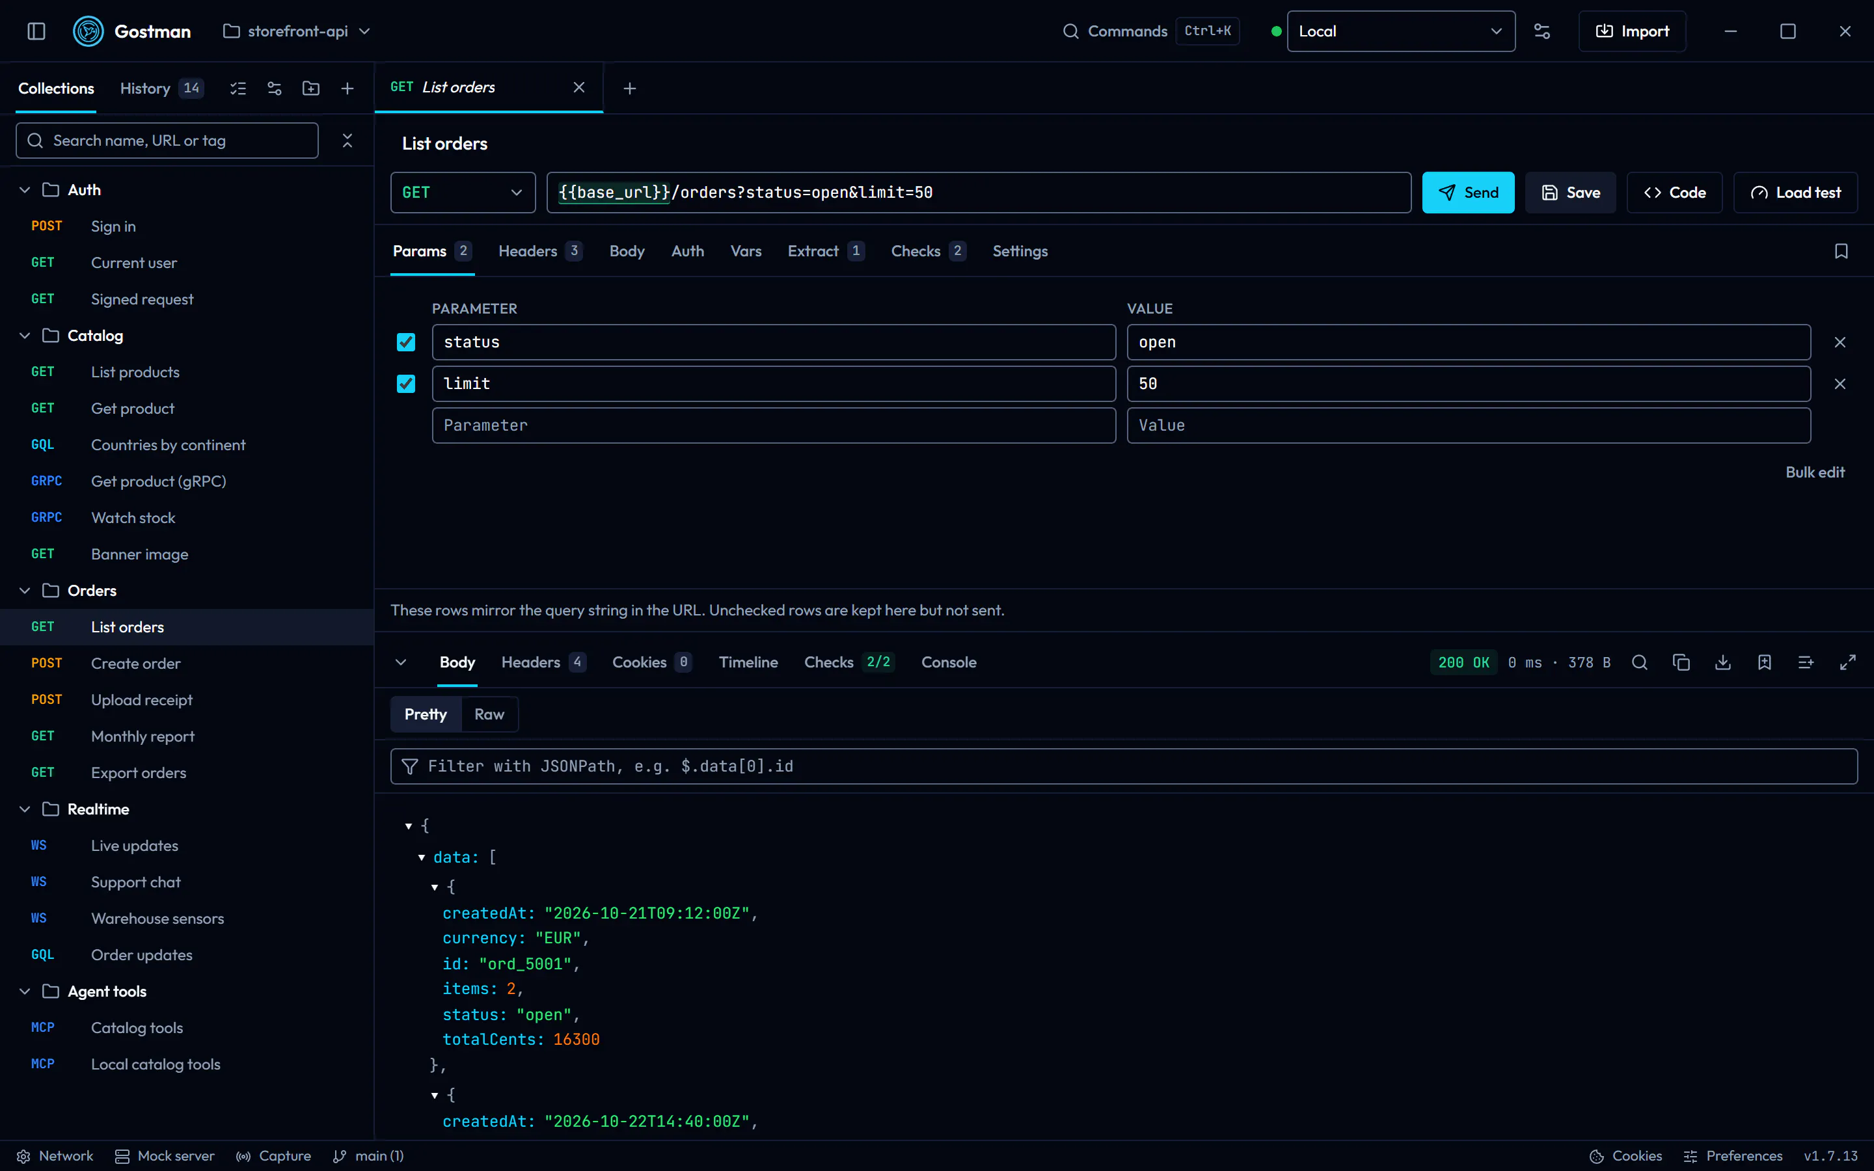Viewport: 1874px width, 1171px height.
Task: Open the Timeline response tab
Action: 747,662
